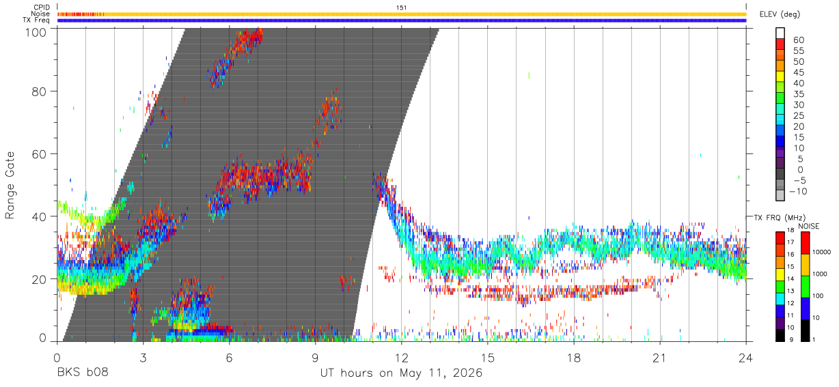Click the 12 tick on UT hours axis
The width and height of the screenshot is (839, 387).
point(401,357)
